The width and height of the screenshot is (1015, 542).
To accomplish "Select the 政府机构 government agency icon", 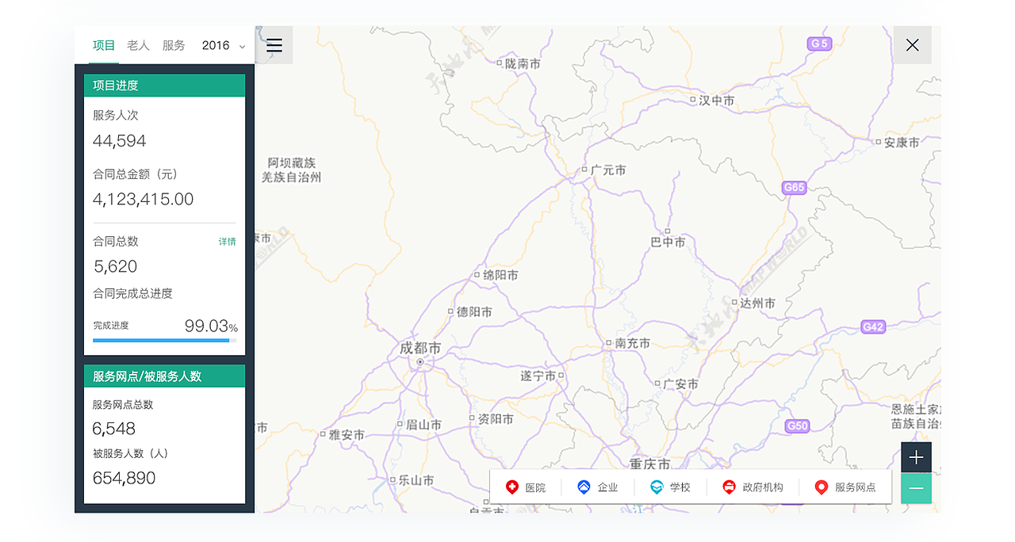I will [730, 487].
